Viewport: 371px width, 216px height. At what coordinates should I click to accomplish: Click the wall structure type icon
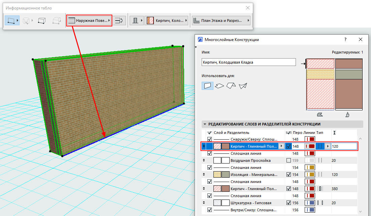135,21
